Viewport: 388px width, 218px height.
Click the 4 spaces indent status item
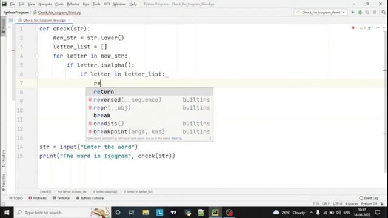(x=352, y=204)
